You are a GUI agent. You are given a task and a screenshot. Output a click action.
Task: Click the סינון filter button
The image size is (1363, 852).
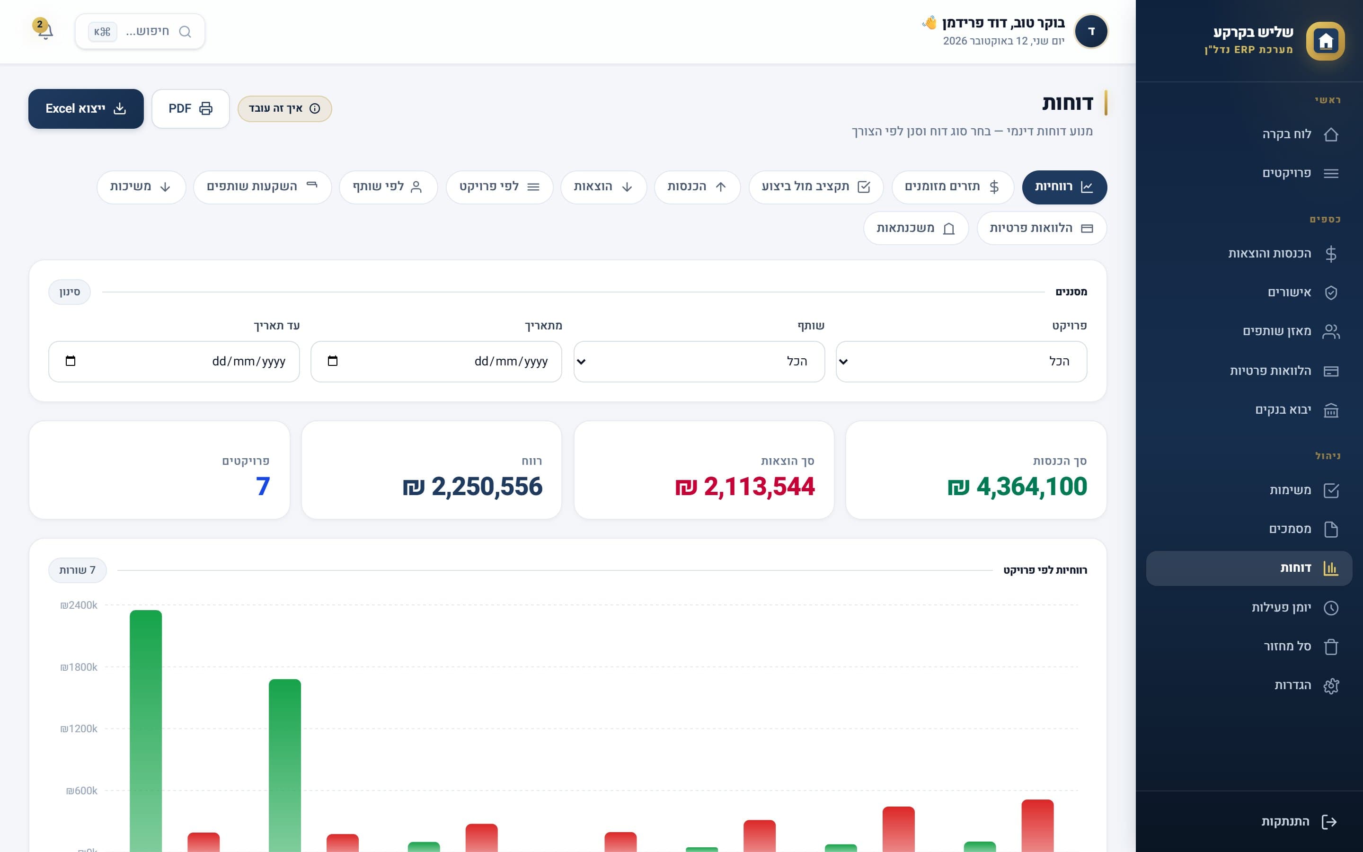tap(69, 292)
